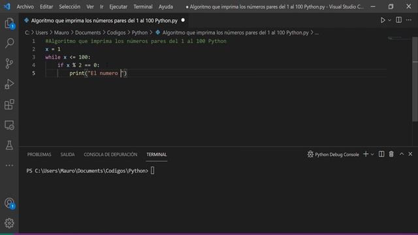Click the C: drive breadcrumb
Viewport: 418px width, 235px height.
[27, 33]
